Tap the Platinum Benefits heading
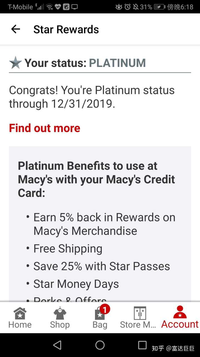 (96, 179)
